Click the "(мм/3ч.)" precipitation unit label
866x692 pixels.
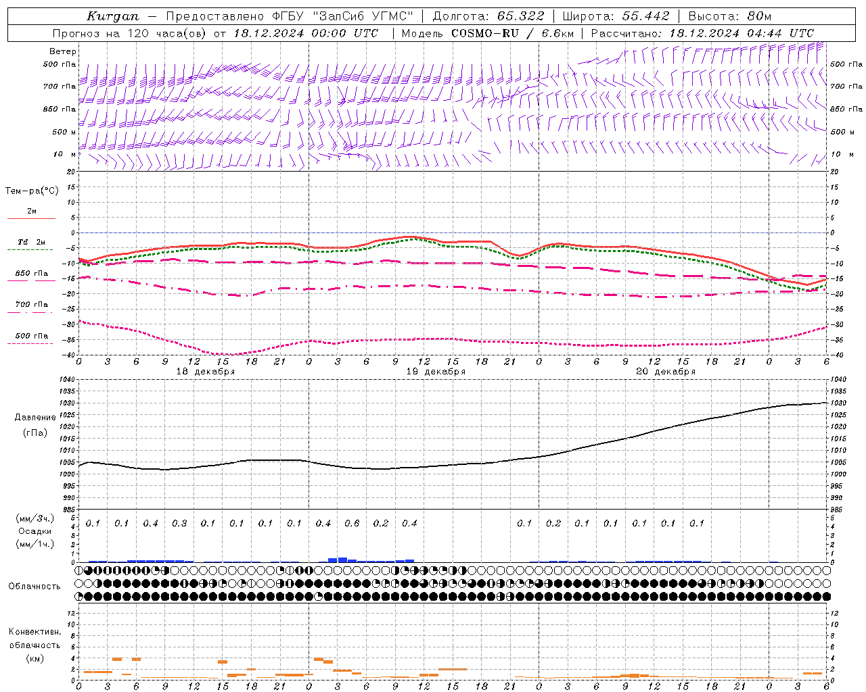coord(35,518)
